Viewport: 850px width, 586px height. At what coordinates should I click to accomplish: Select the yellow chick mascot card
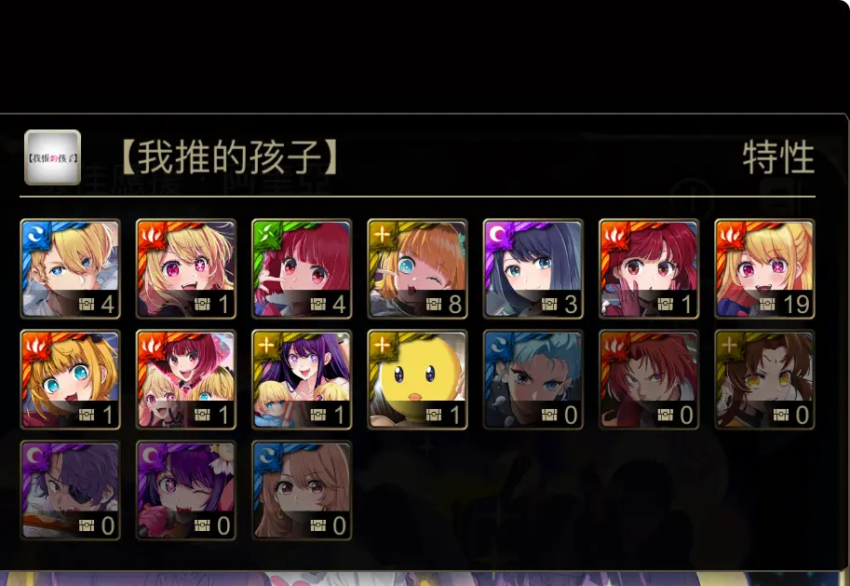(x=417, y=380)
